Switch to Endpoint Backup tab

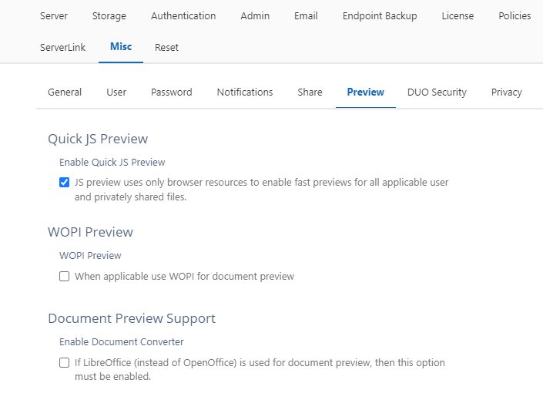[380, 15]
